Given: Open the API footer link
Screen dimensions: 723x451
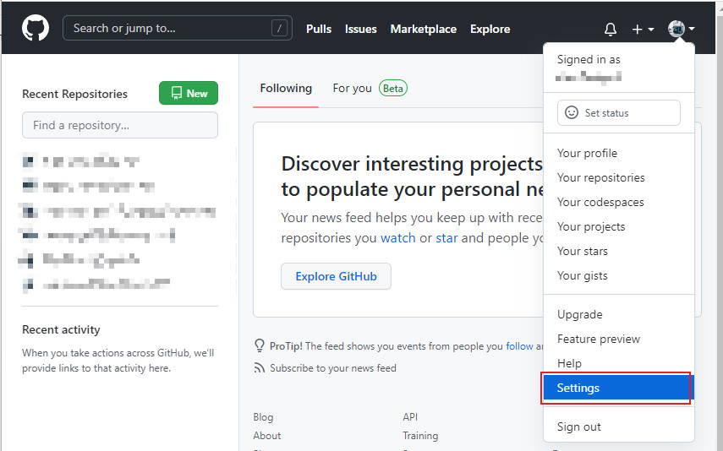Looking at the screenshot, I should point(410,417).
